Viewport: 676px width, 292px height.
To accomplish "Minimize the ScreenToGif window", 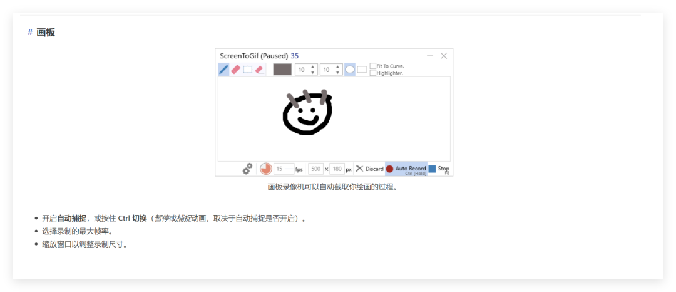I will click(x=430, y=56).
